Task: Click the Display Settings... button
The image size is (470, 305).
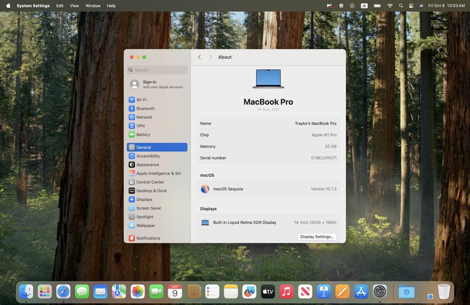Action: 317,236
